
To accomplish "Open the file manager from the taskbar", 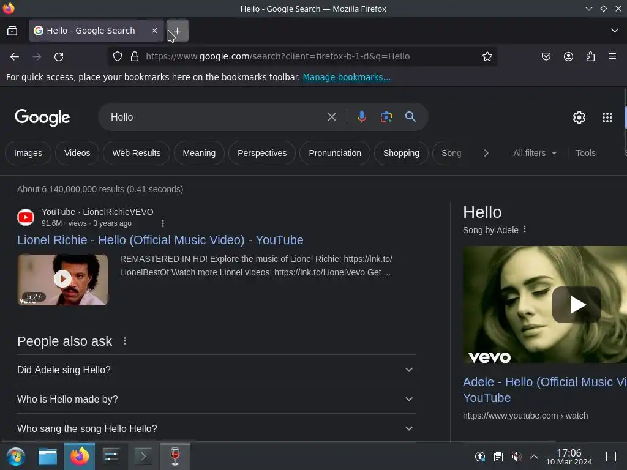I will 48,457.
